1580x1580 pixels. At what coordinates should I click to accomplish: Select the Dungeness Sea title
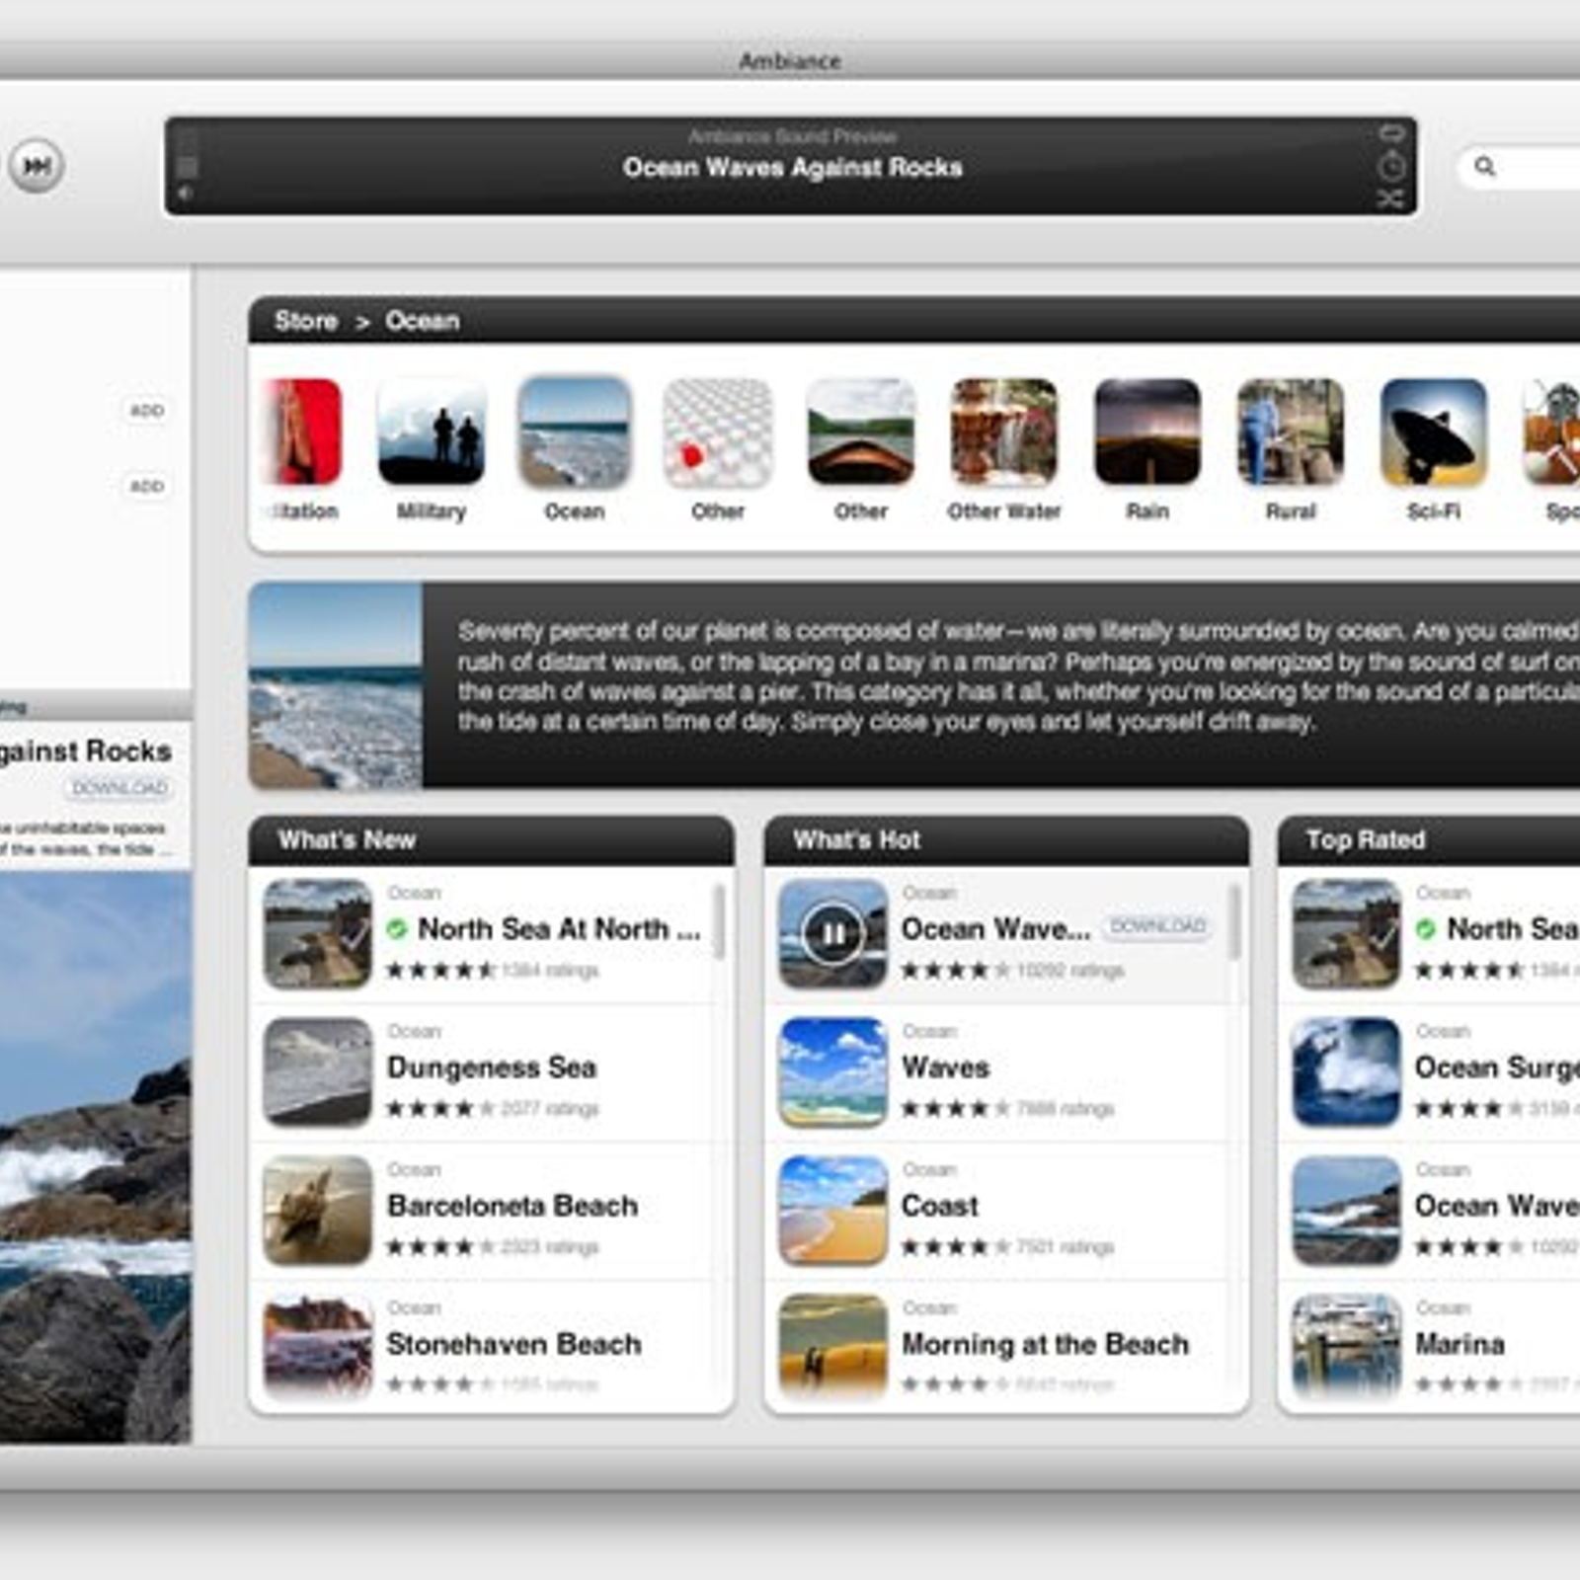point(492,1067)
